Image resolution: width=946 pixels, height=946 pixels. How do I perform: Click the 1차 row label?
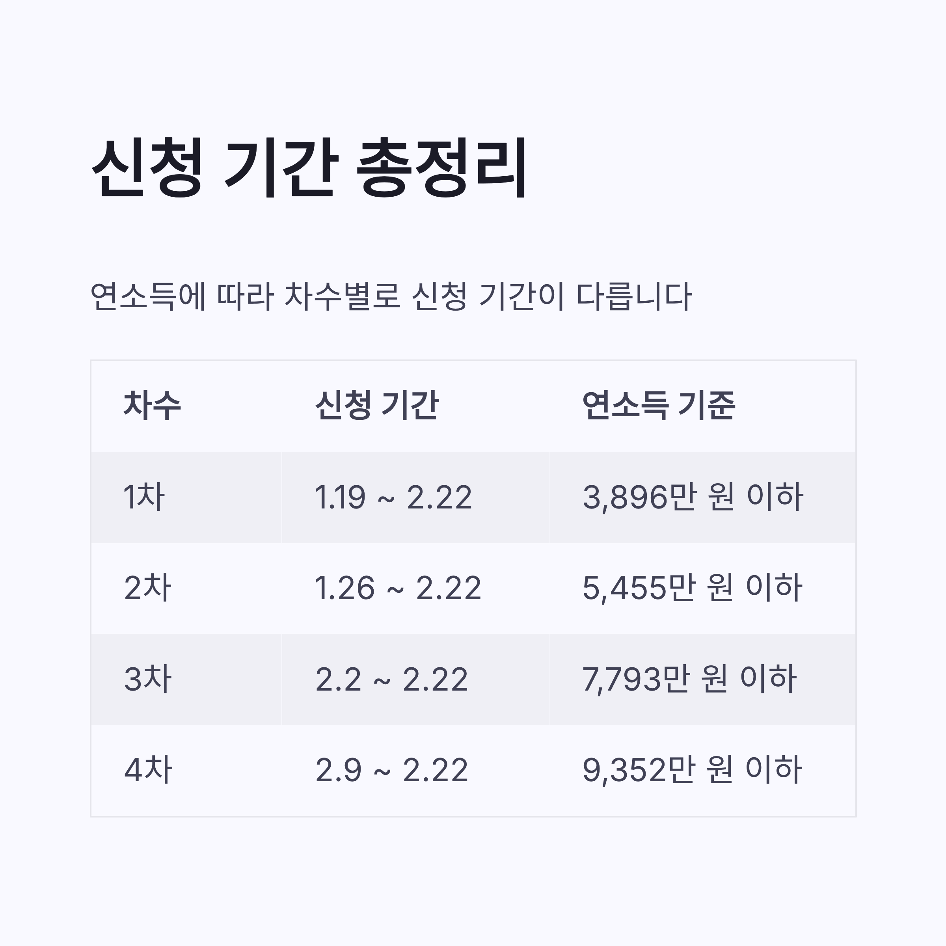point(144,497)
